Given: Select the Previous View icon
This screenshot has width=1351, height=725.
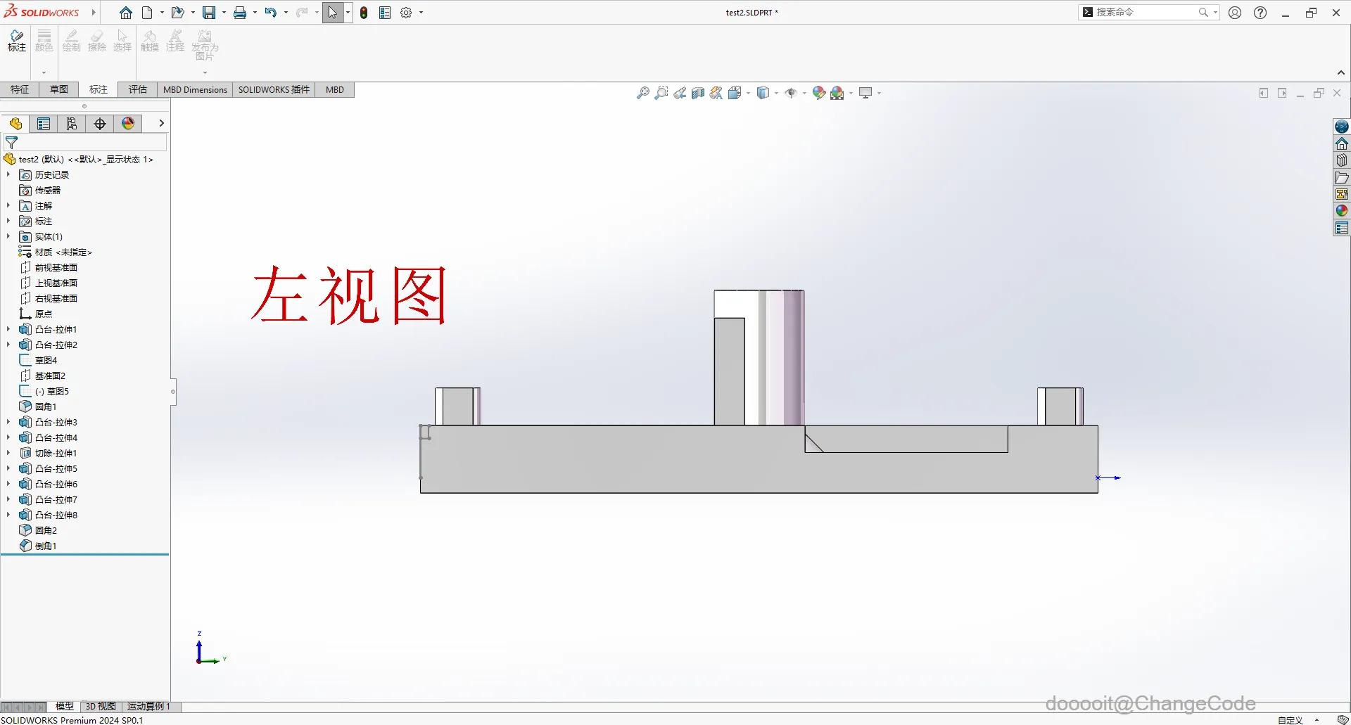Looking at the screenshot, I should pyautogui.click(x=680, y=92).
